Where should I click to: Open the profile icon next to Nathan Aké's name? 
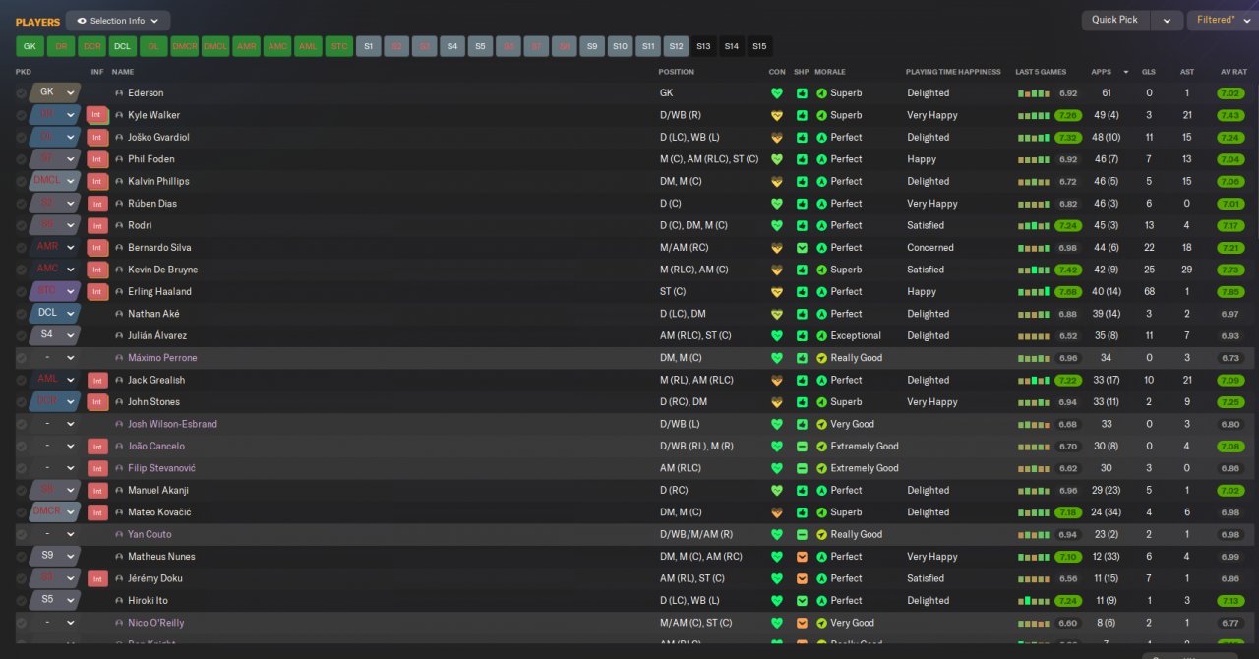click(x=120, y=314)
